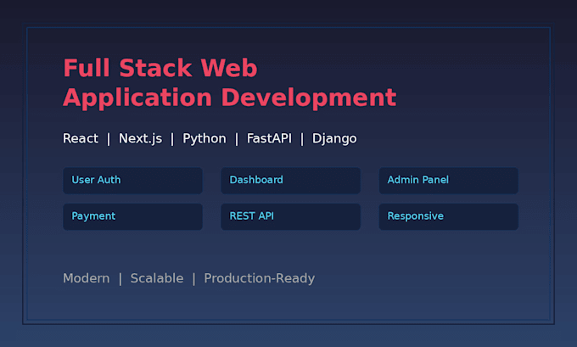Image resolution: width=577 pixels, height=347 pixels.
Task: Click the 'Scalable' tagline word
Action: (157, 278)
